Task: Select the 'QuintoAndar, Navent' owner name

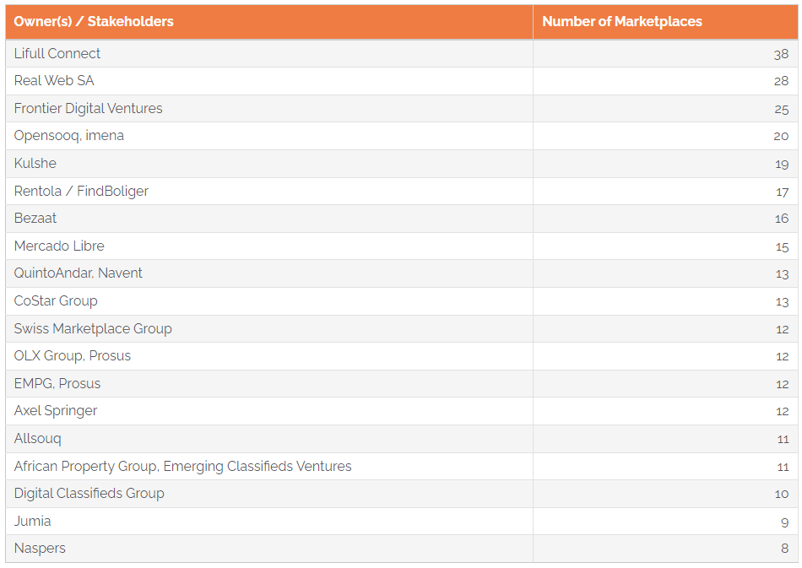Action: [79, 273]
